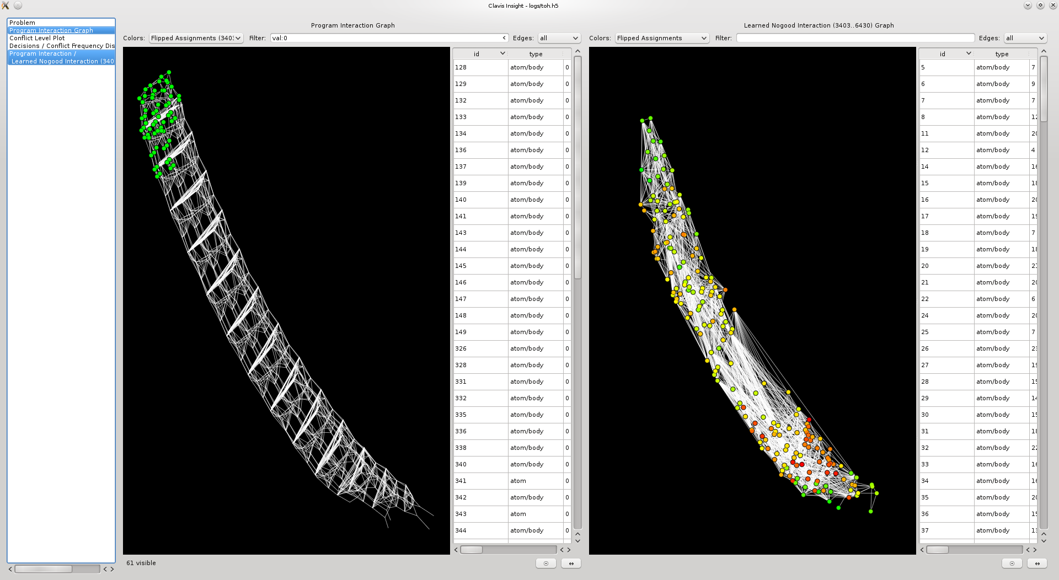This screenshot has width=1059, height=580.
Task: Click the right graph Filter text field
Action: [x=855, y=38]
